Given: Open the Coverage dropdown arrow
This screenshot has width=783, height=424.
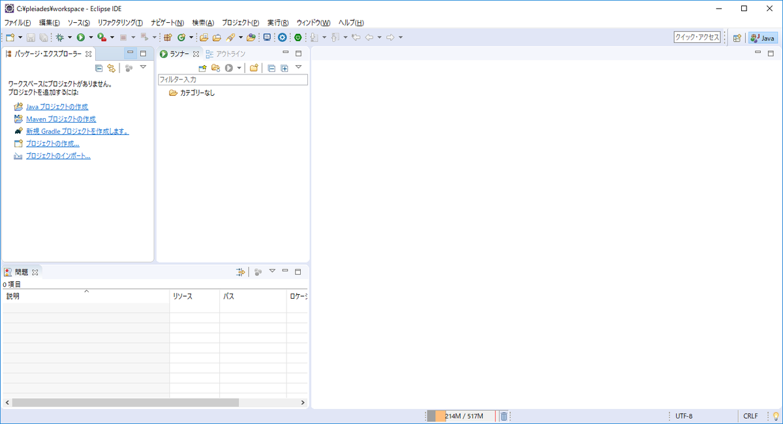Looking at the screenshot, I should pos(112,37).
